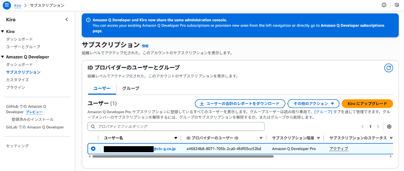Collapse the Amazon Q Developer navigation section
Screen dimensions: 404x171
2,57
